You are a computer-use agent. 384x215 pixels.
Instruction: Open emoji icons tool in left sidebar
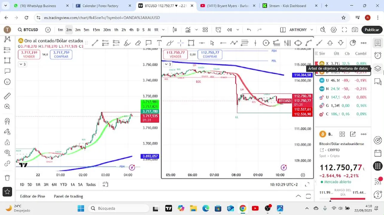(7, 82)
